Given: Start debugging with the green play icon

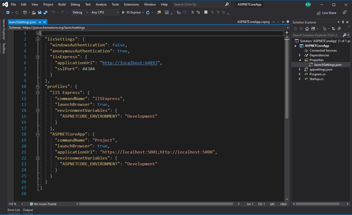Looking at the screenshot, I should pos(123,12).
